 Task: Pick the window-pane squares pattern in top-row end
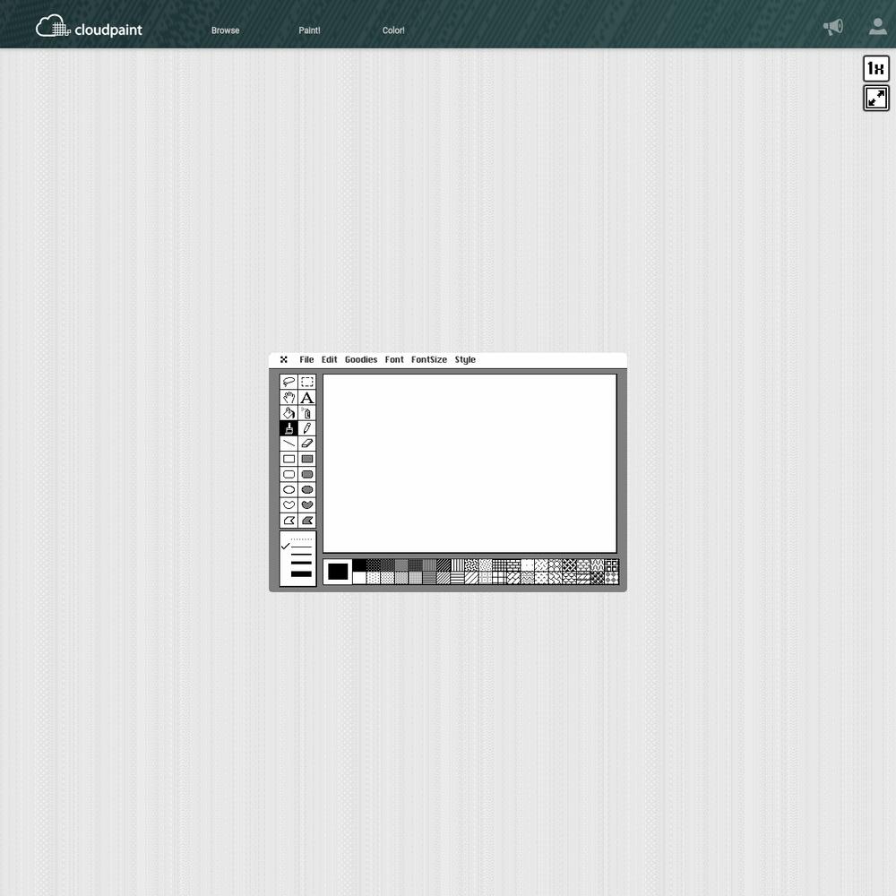(611, 565)
